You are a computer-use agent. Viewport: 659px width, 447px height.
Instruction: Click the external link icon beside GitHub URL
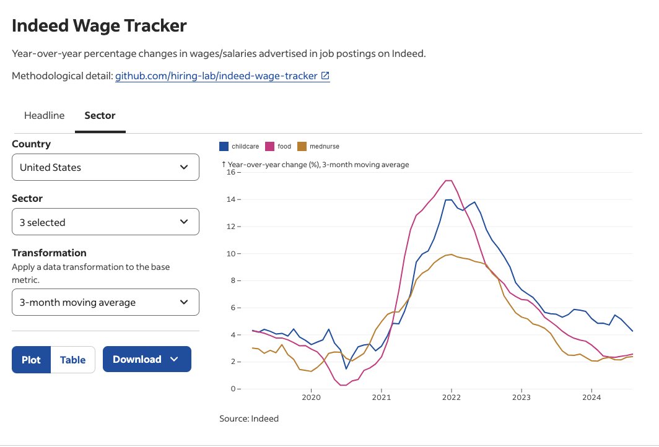pyautogui.click(x=325, y=76)
